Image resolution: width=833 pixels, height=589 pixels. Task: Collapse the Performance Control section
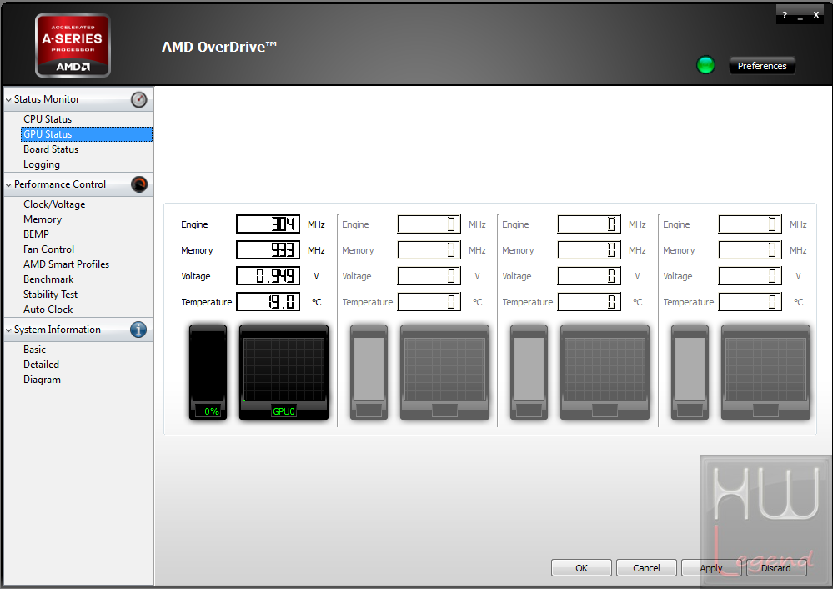point(8,184)
